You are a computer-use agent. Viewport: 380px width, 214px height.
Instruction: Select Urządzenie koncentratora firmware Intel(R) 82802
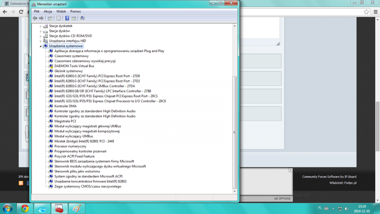tap(91, 181)
